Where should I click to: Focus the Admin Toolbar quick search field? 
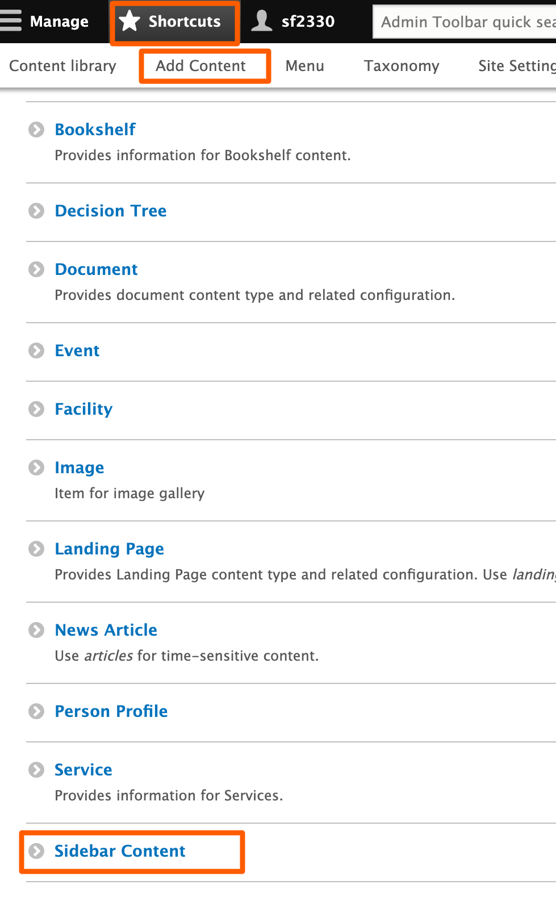click(465, 22)
